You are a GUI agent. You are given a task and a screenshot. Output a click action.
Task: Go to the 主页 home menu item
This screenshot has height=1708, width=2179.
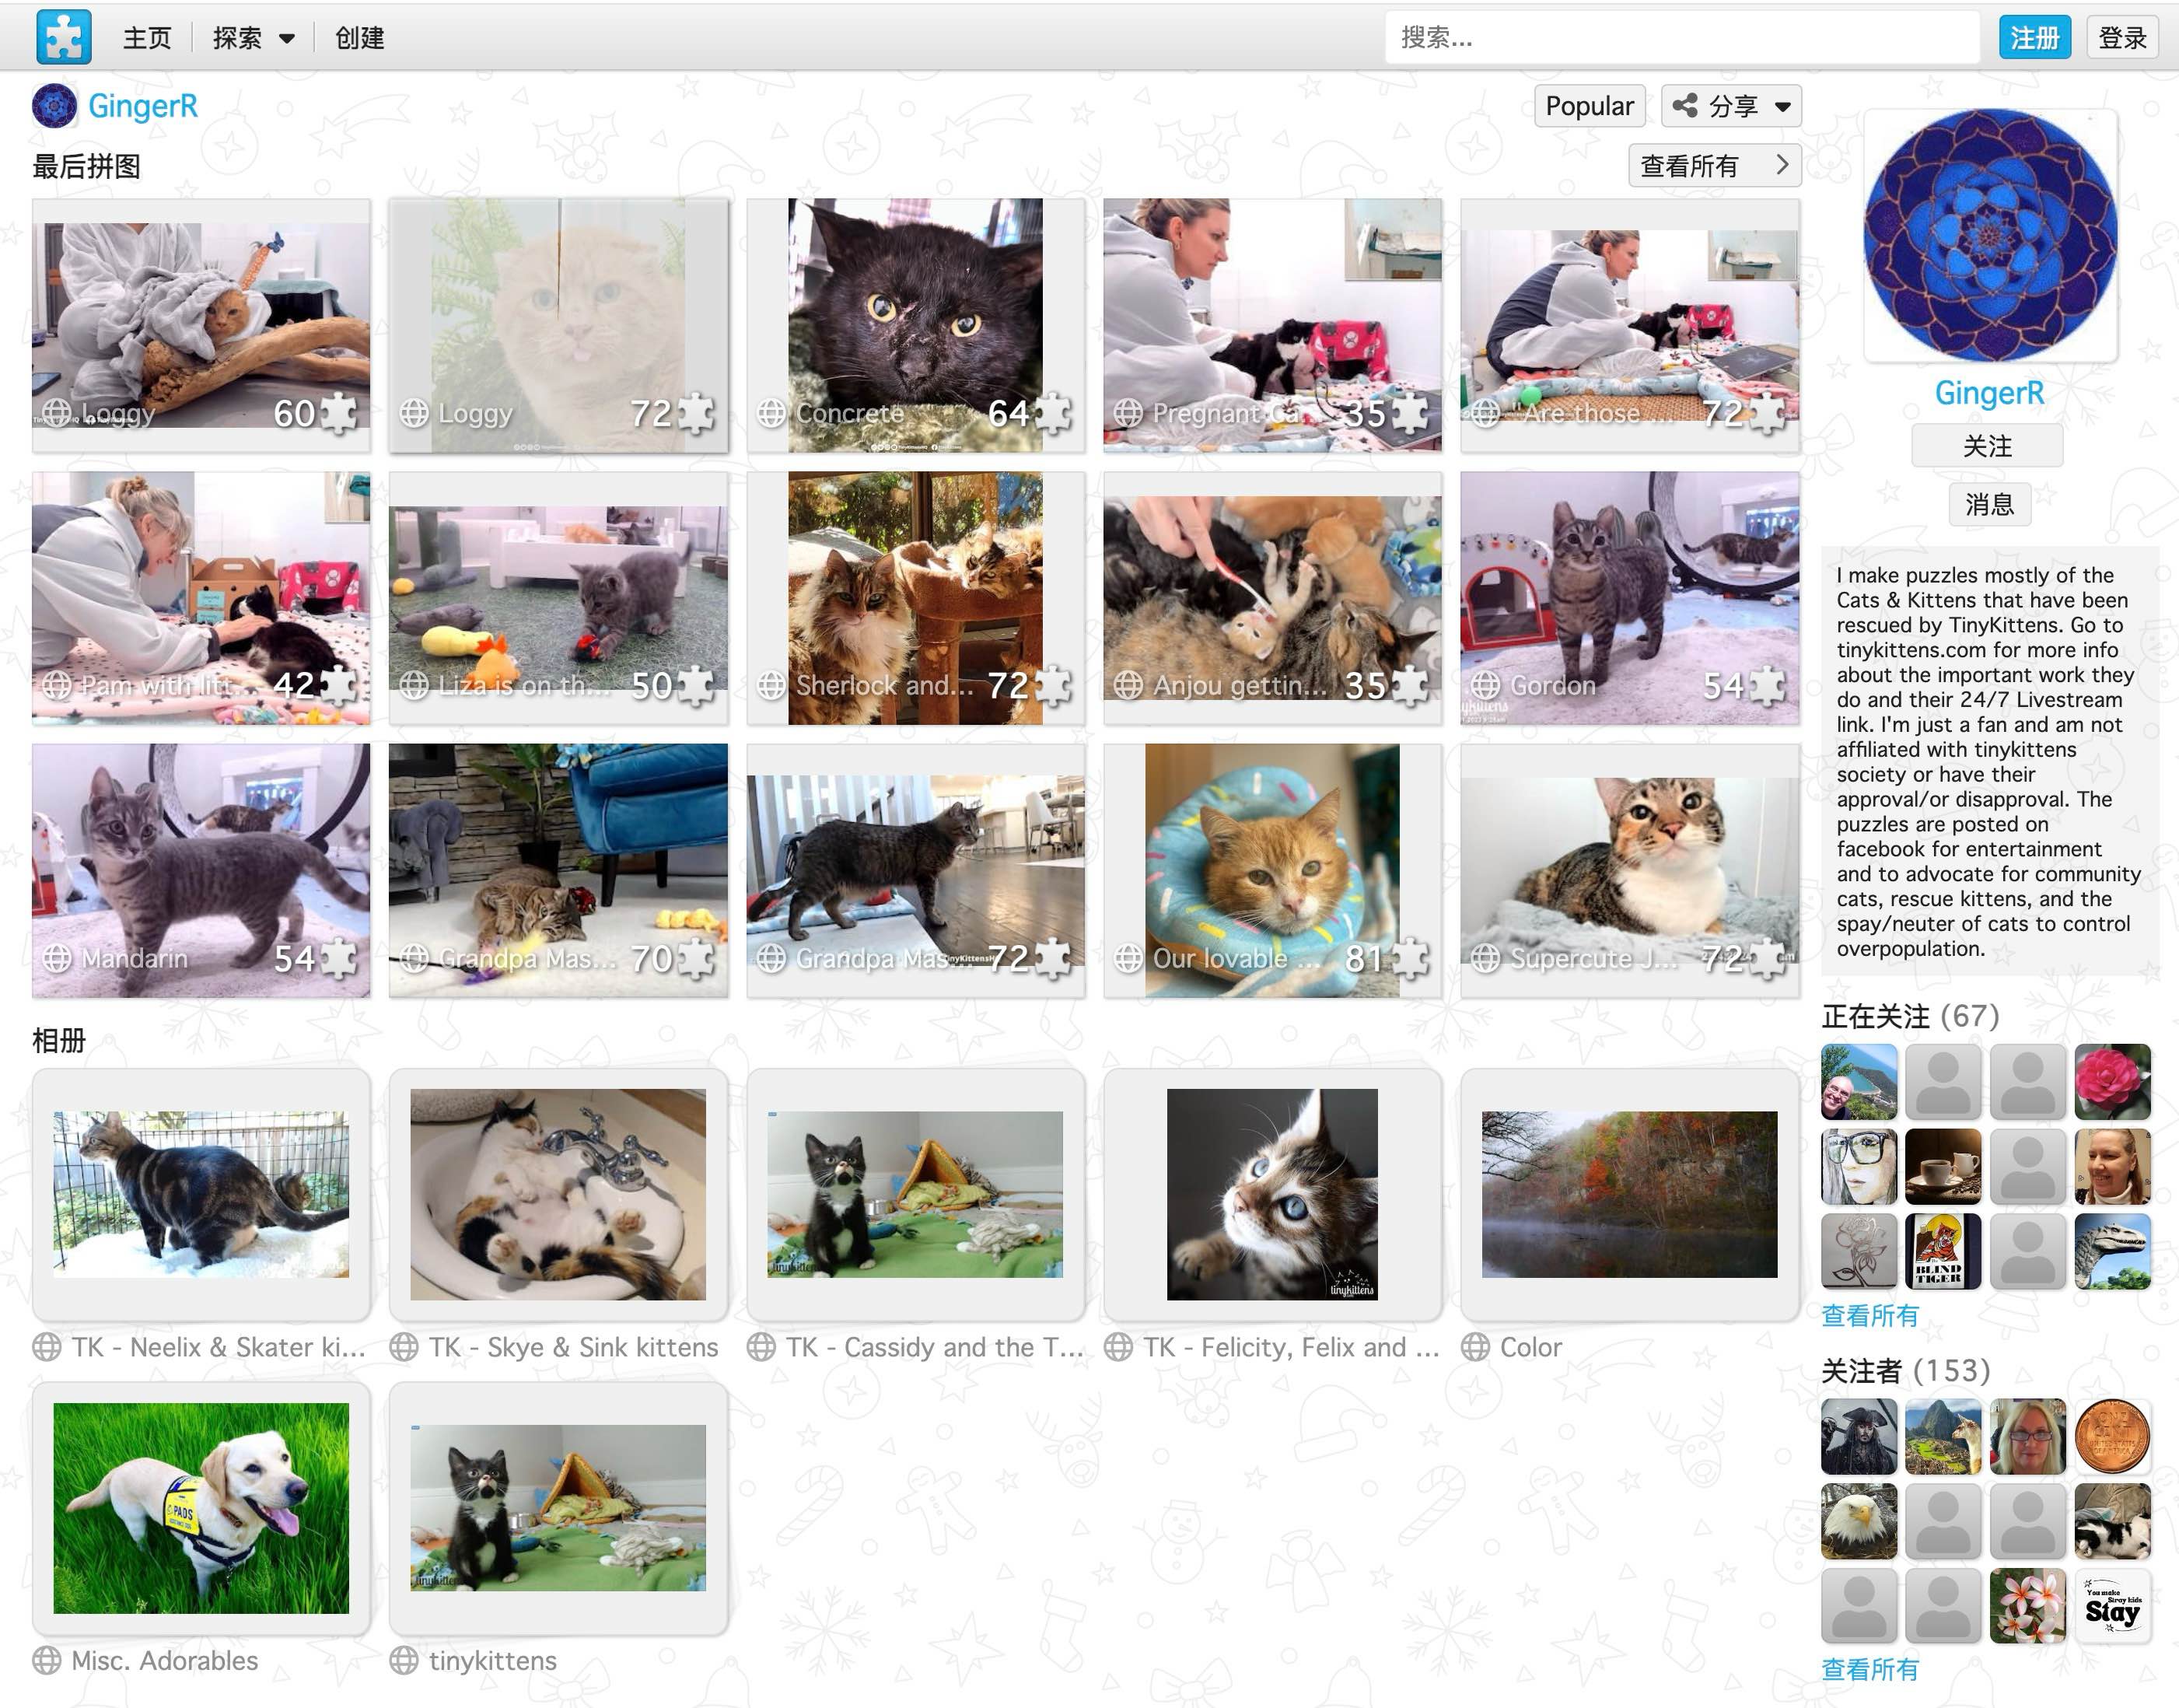point(147,38)
